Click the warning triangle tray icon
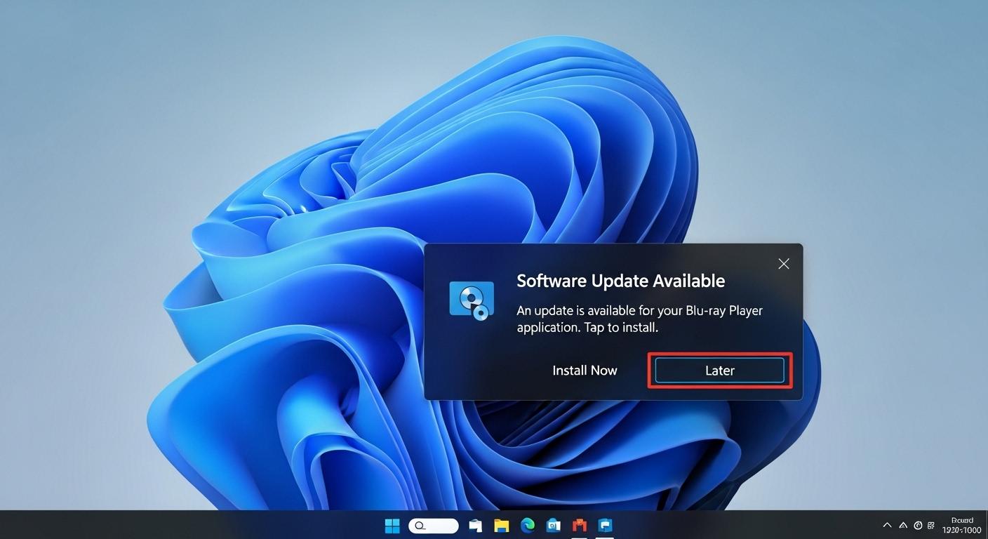This screenshot has height=539, width=988. [903, 525]
